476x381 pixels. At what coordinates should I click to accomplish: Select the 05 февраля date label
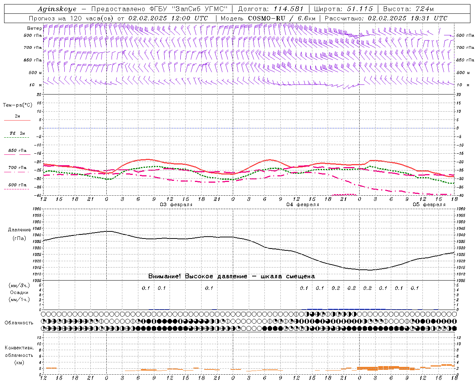point(429,205)
